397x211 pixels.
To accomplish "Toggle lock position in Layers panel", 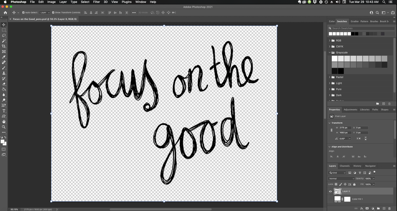I will (345, 184).
